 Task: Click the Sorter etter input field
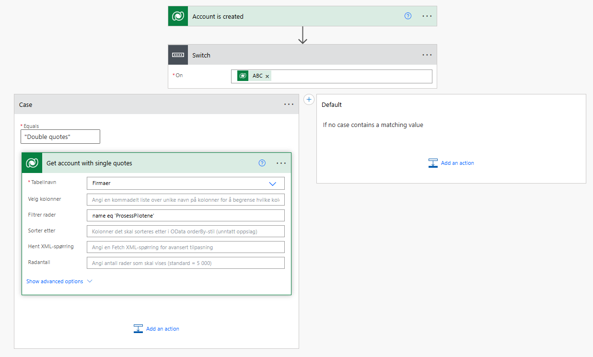tap(186, 231)
